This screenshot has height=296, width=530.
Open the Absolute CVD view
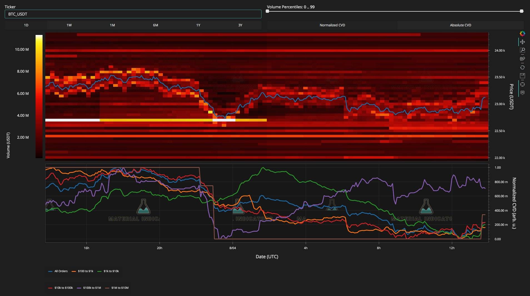(461, 25)
